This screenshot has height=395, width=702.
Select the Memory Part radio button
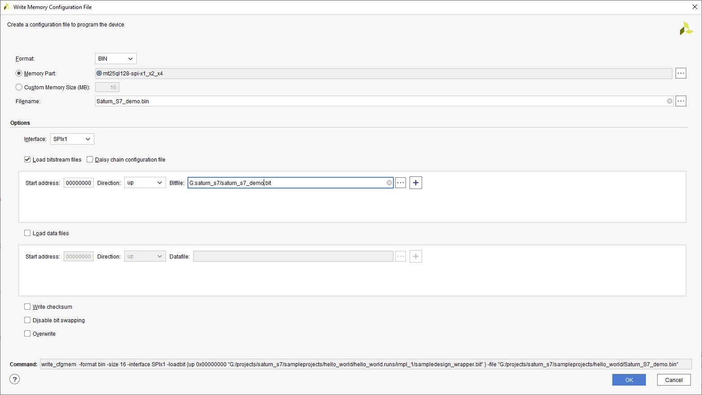pyautogui.click(x=19, y=73)
